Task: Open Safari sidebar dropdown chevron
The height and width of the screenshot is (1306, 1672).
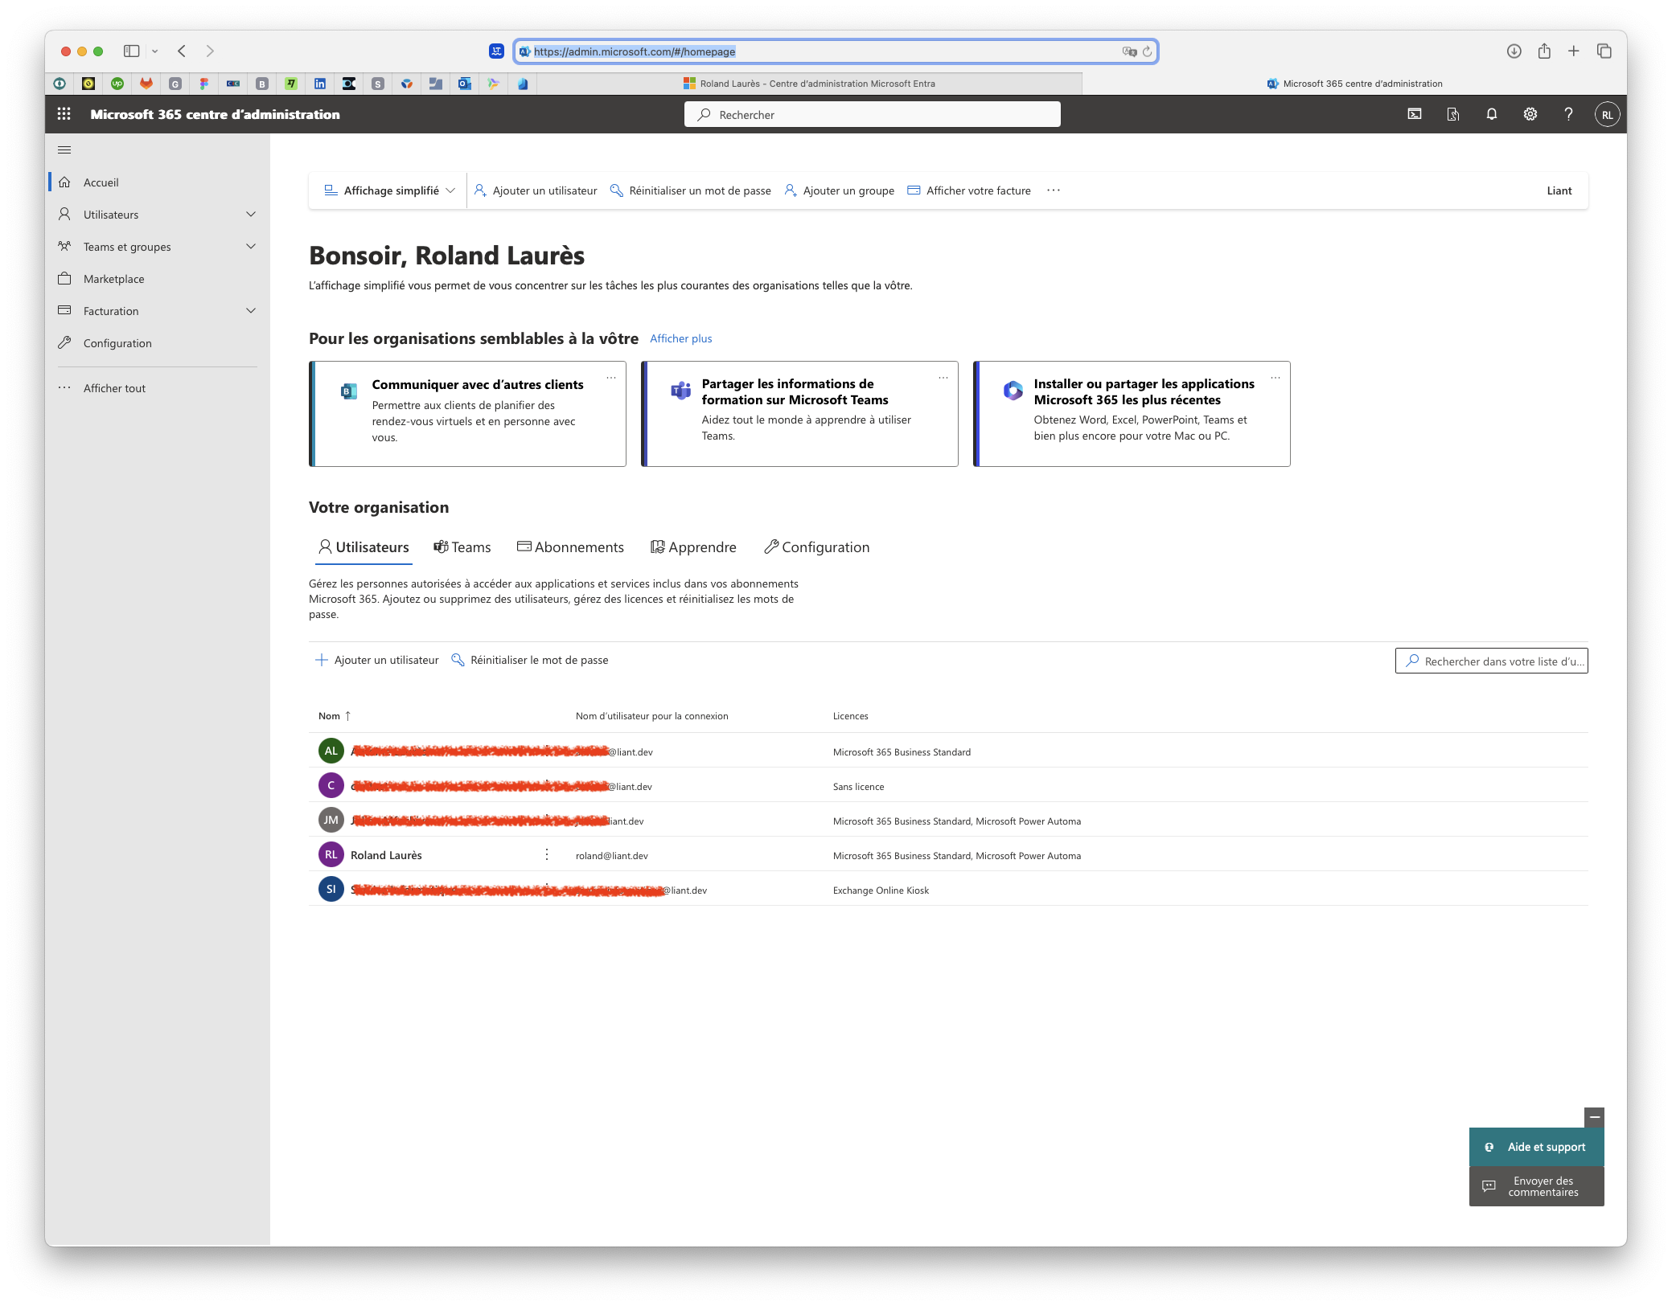Action: [x=154, y=51]
